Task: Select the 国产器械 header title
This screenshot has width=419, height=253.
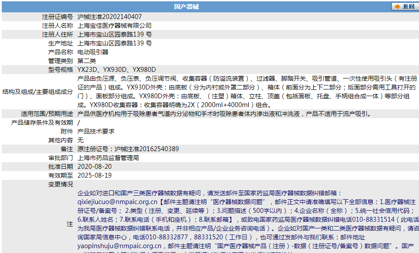Action: click(x=187, y=7)
